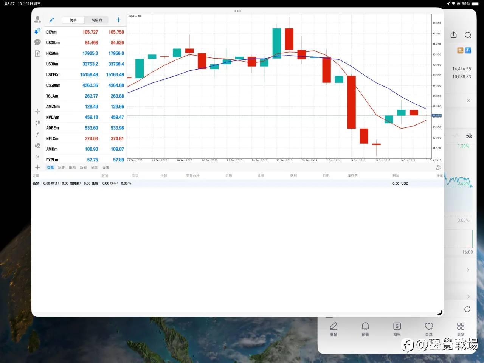Tap the orange badge icon in background app
This screenshot has width=484, height=363.
pos(460,50)
